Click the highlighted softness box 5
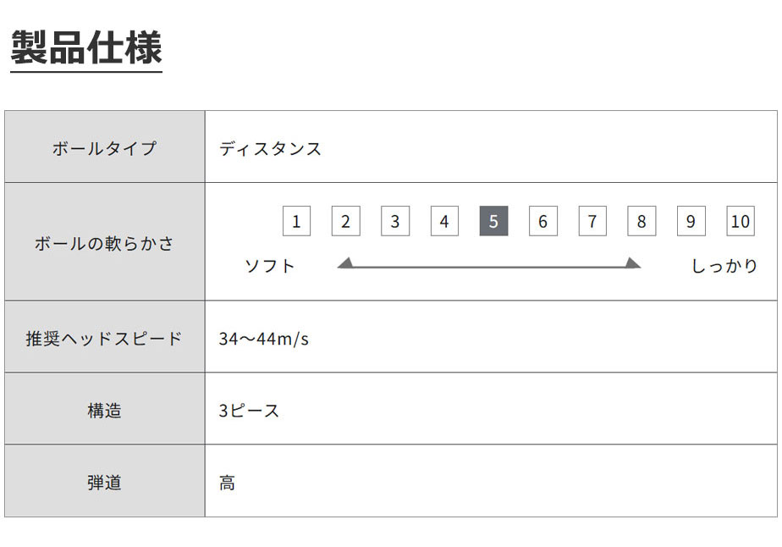Image resolution: width=782 pixels, height=547 pixels. 493,221
